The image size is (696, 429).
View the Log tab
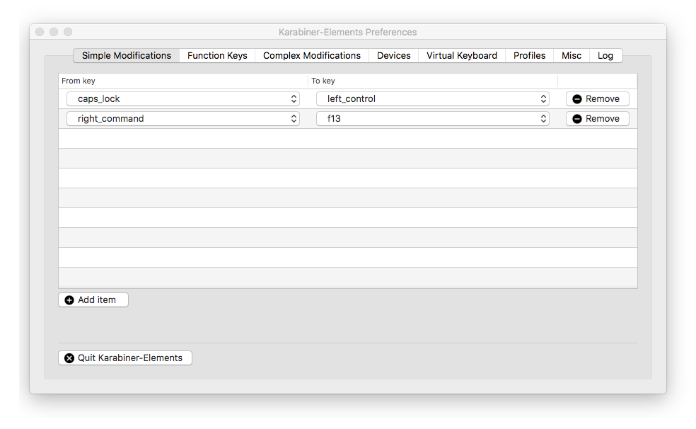(605, 55)
